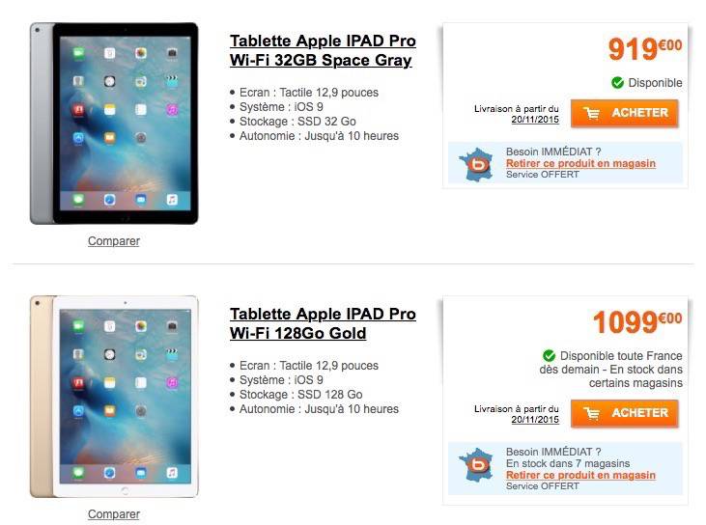Click the cart icon on first ACHETER button

[x=592, y=113]
